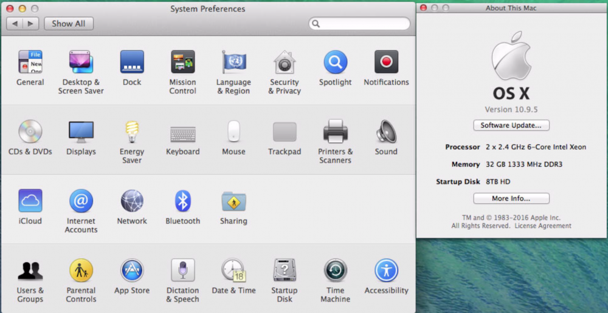The image size is (608, 313).
Task: Click the '8TB HD' startup disk value
Action: pos(498,181)
